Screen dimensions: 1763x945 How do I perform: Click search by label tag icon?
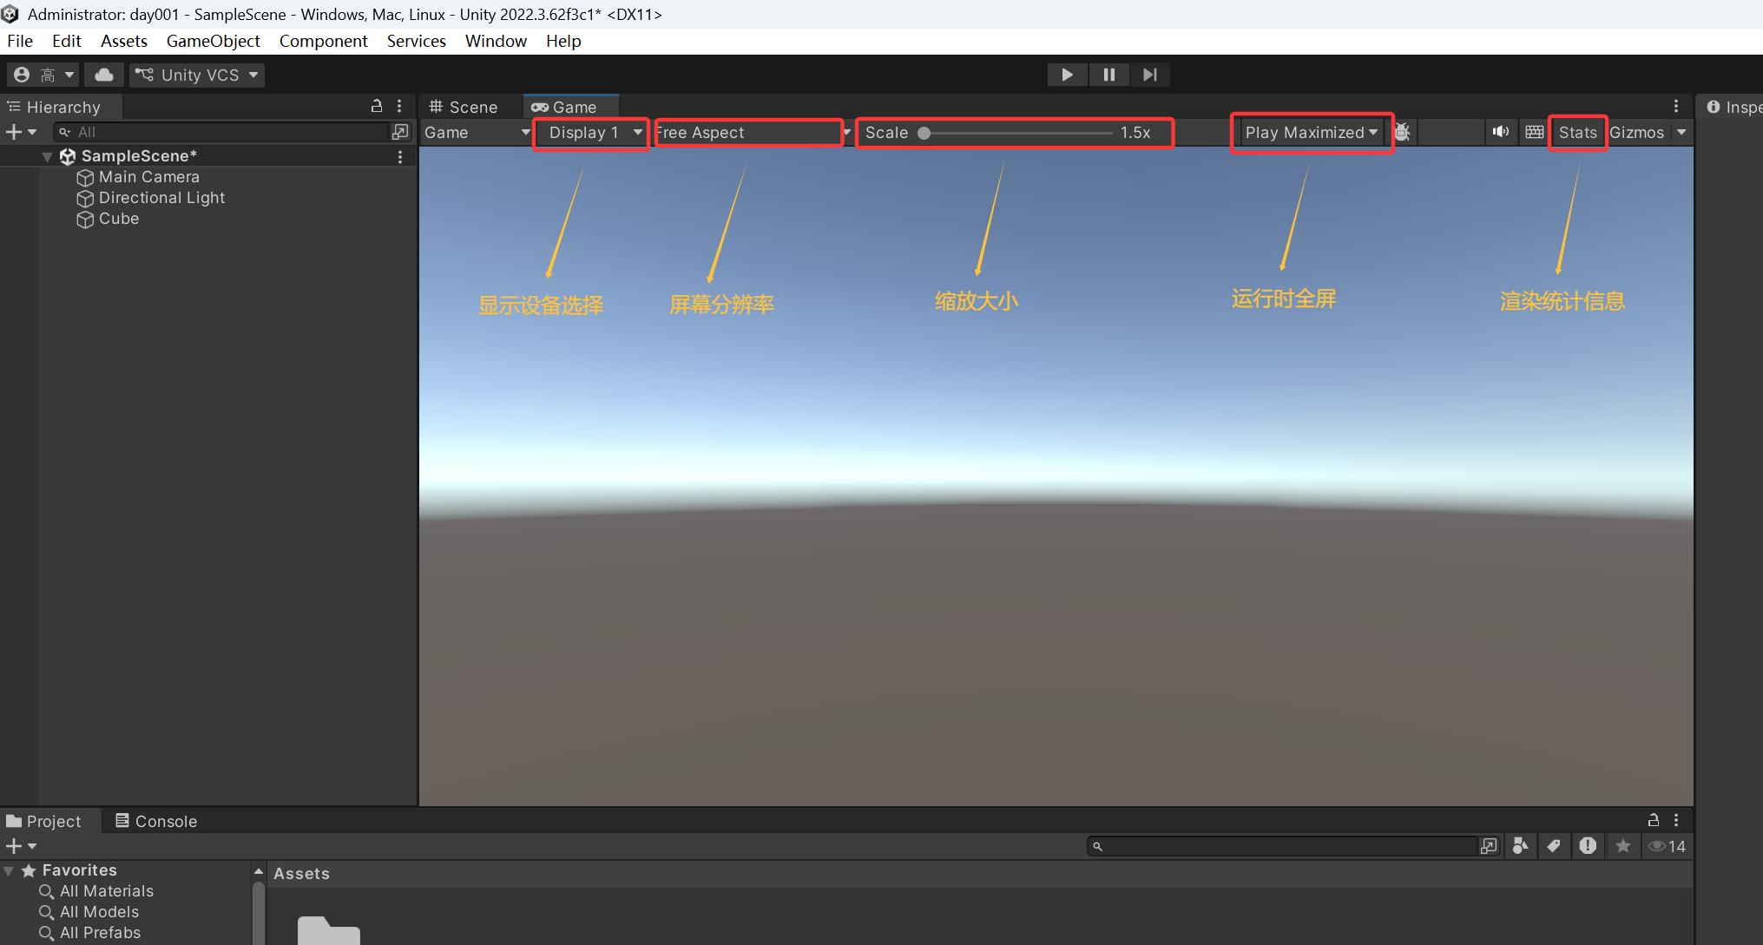pos(1554,846)
